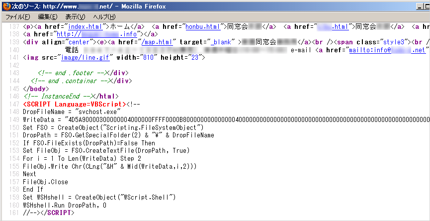Click the Firefox icon in the title bar
The image size is (430, 221).
click(6, 6)
